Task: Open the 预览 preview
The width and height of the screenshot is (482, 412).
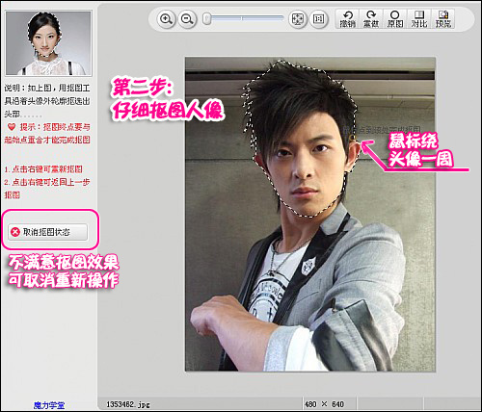Action: pyautogui.click(x=443, y=19)
